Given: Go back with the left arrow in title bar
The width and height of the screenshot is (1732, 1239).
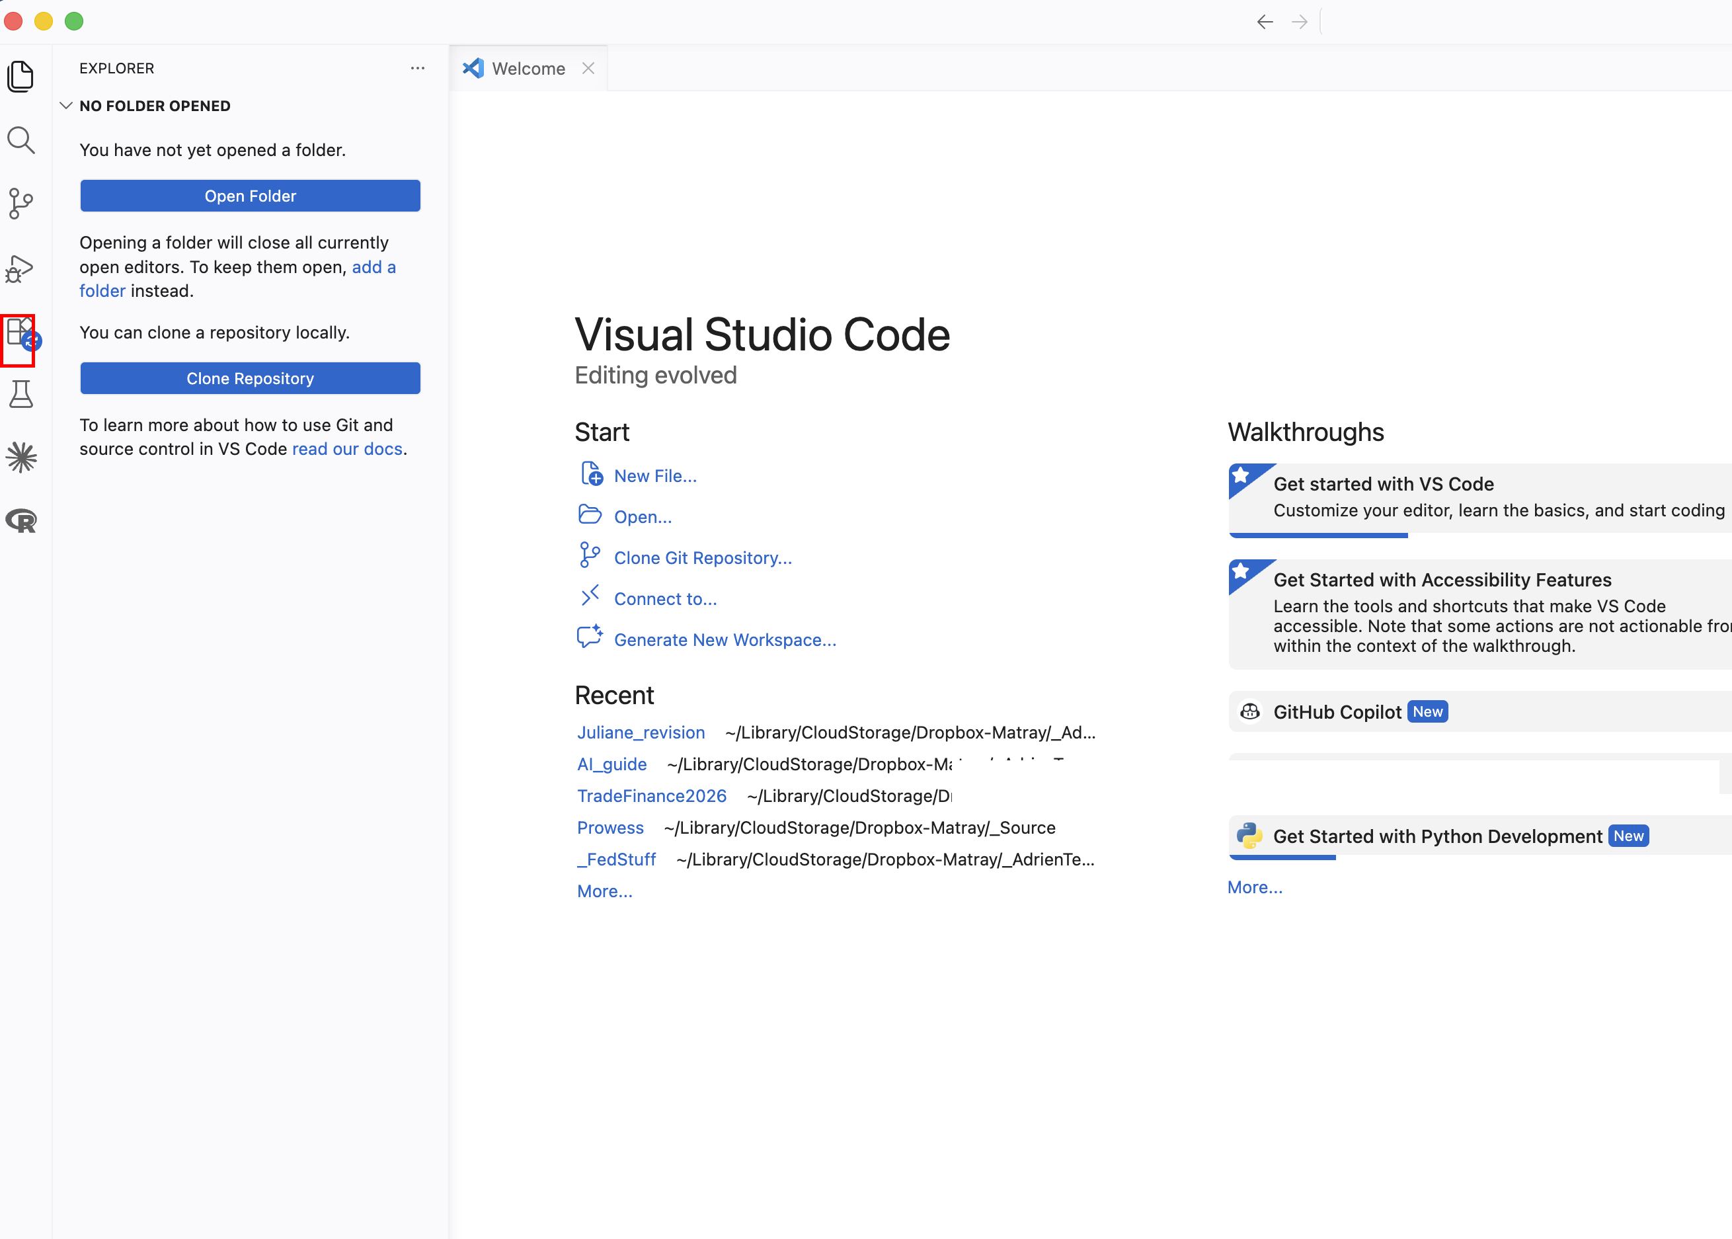Looking at the screenshot, I should (1265, 22).
